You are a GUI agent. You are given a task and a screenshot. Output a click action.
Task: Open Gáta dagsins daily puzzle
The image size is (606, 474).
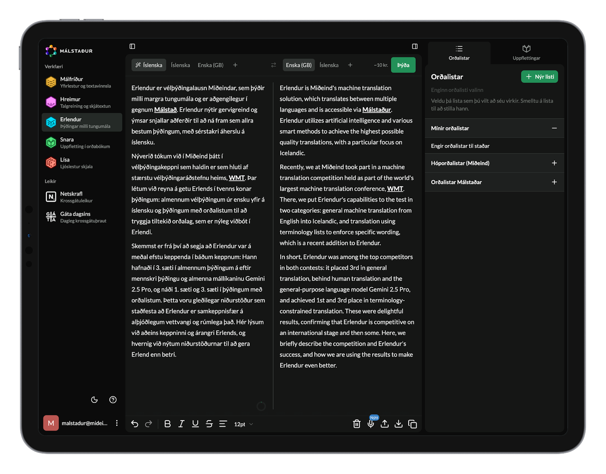pos(82,217)
